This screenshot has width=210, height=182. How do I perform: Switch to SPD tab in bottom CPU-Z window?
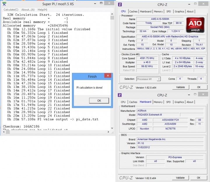click(x=168, y=102)
